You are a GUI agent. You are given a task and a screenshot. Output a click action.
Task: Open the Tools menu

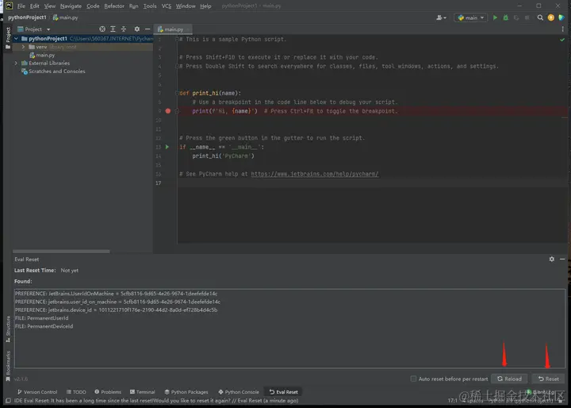tap(150, 6)
